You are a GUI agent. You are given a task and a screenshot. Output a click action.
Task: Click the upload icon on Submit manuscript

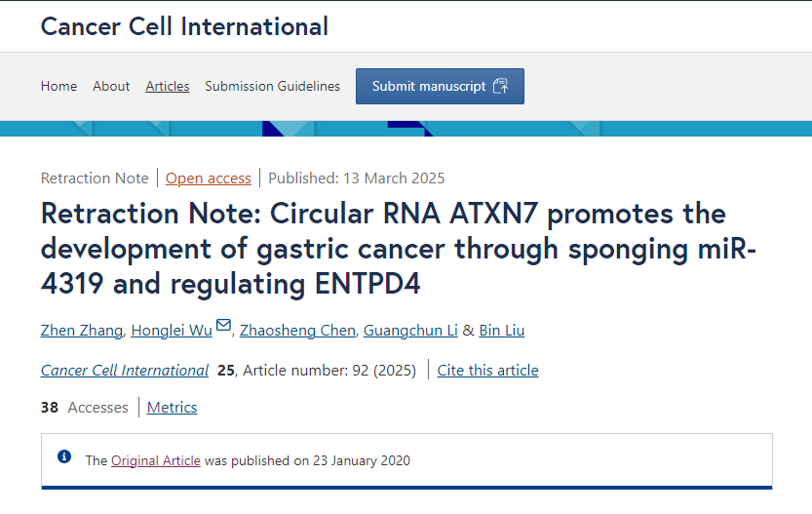pyautogui.click(x=500, y=86)
